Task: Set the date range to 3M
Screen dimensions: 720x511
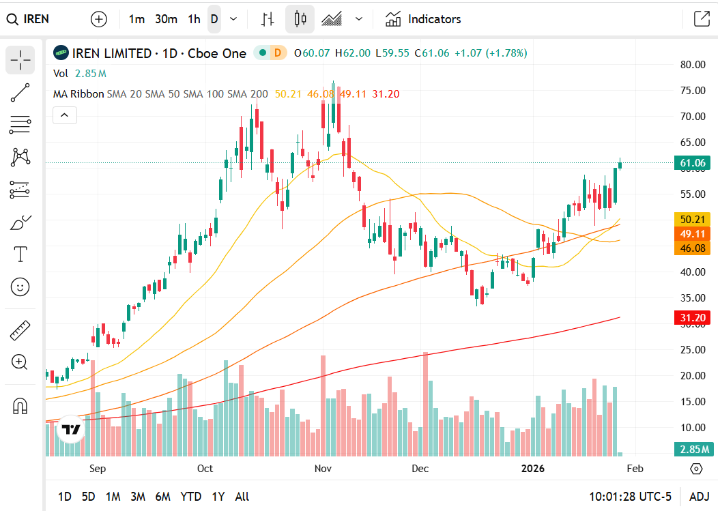Action: point(138,497)
